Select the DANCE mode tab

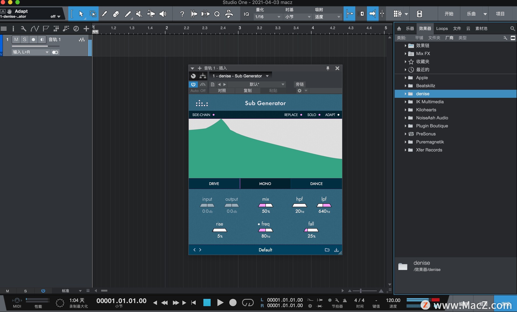click(316, 184)
